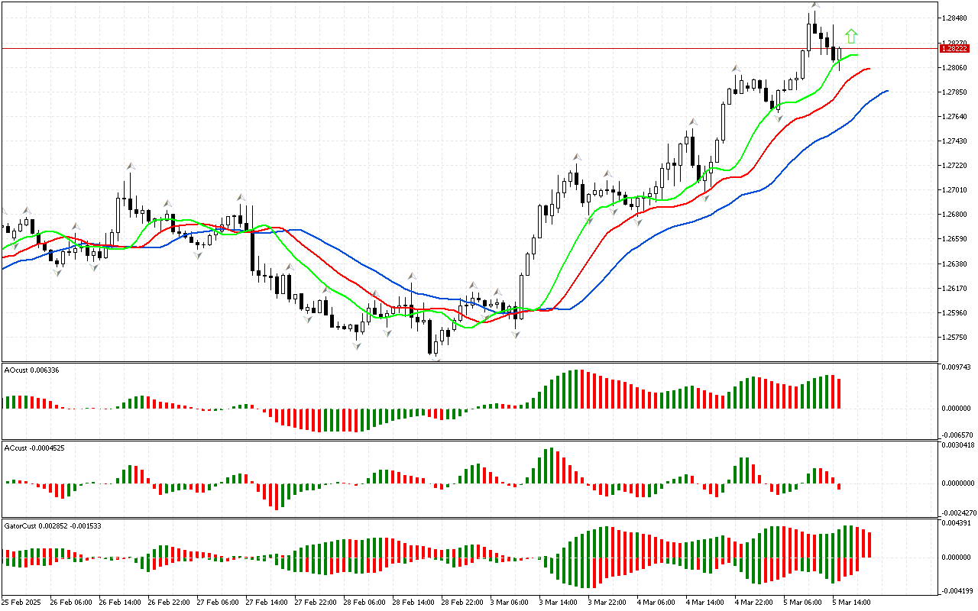
Task: Select the 1.26590 price label
Action: coord(956,239)
